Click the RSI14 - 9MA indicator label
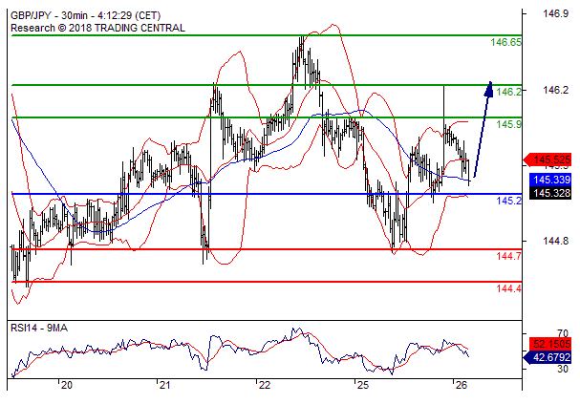Image resolution: width=580 pixels, height=404 pixels. 39,328
